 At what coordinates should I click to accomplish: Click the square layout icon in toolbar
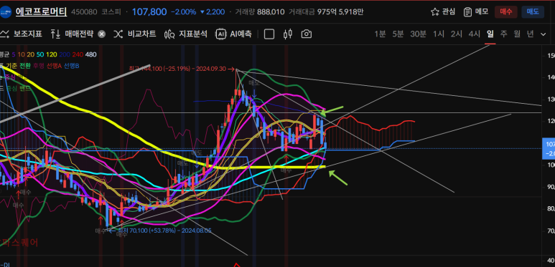[269, 34]
